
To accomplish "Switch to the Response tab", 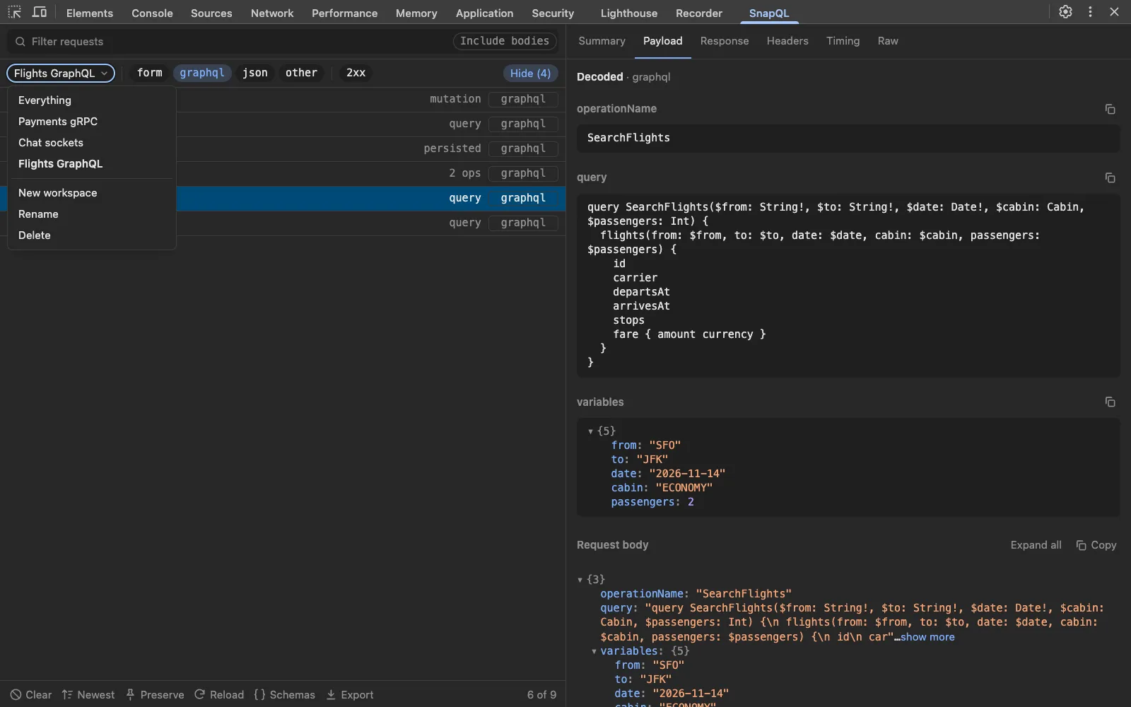I will coord(725,41).
